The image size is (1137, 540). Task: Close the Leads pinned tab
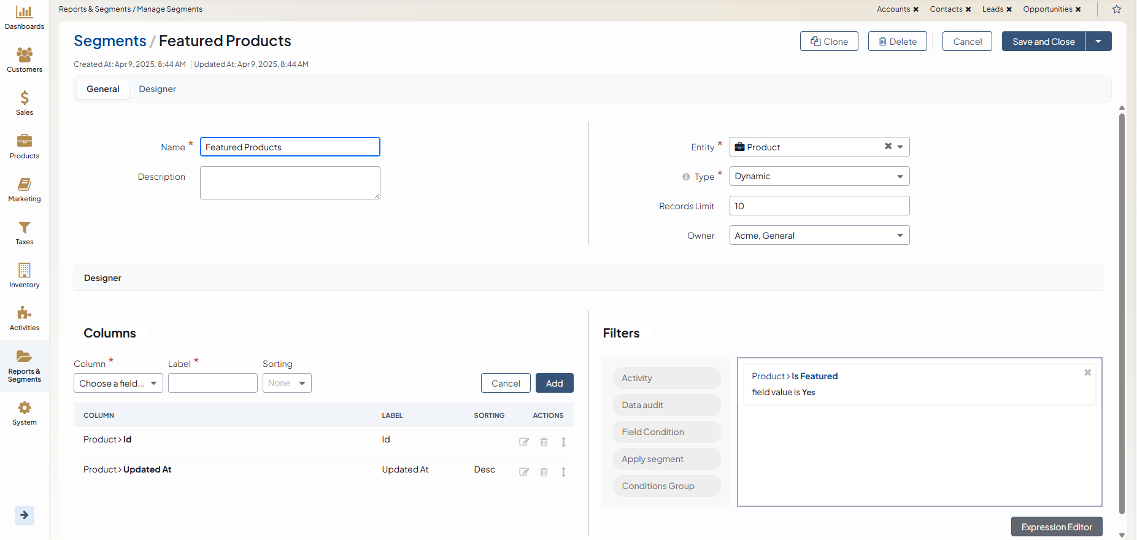tap(1009, 9)
